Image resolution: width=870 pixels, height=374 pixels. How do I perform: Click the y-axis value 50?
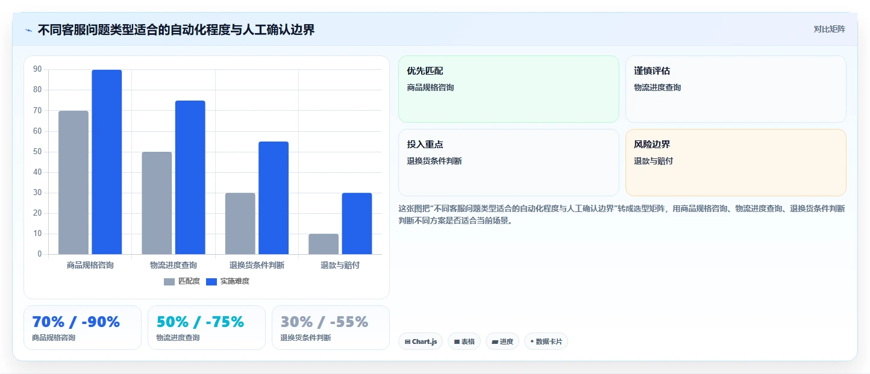pyautogui.click(x=37, y=152)
